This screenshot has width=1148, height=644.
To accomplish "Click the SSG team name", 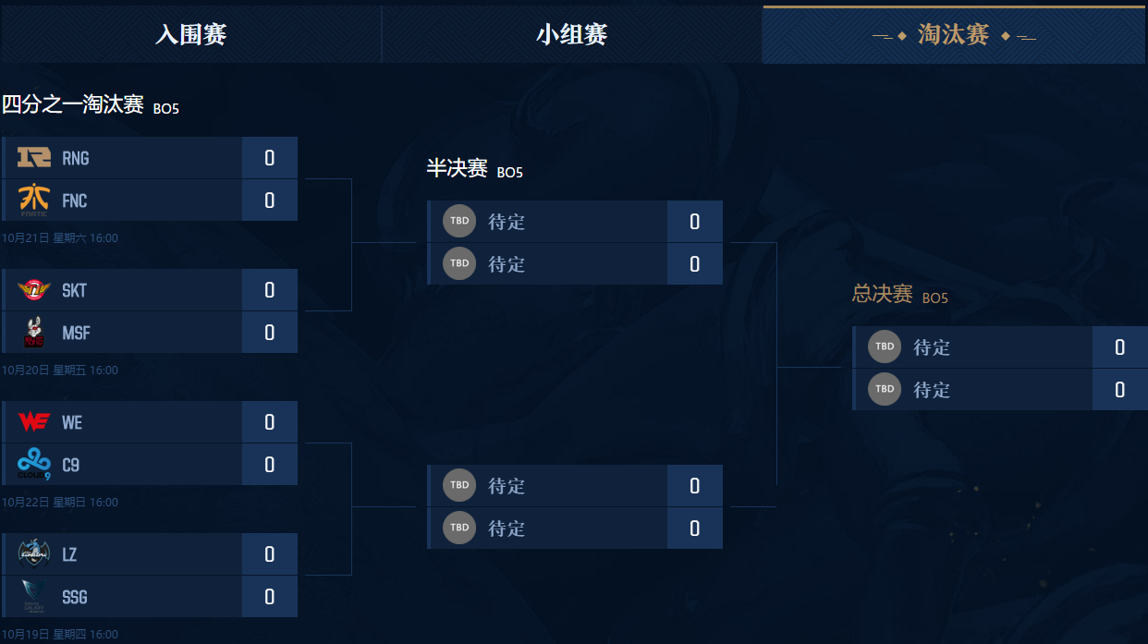I will (75, 597).
